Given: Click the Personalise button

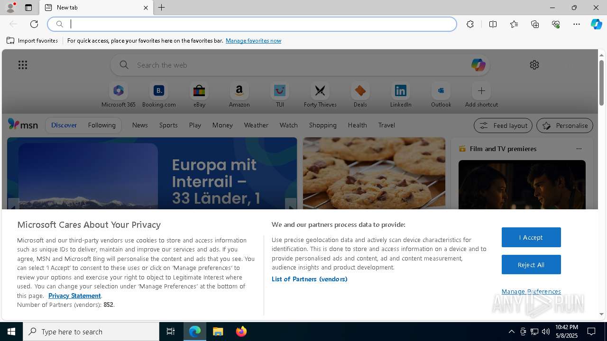Looking at the screenshot, I should [565, 126].
